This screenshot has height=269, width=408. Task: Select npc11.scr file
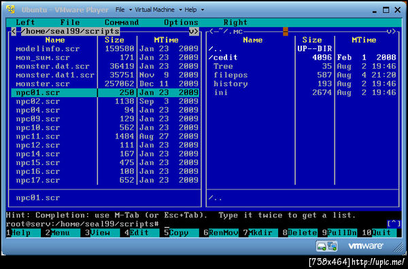[105, 137]
